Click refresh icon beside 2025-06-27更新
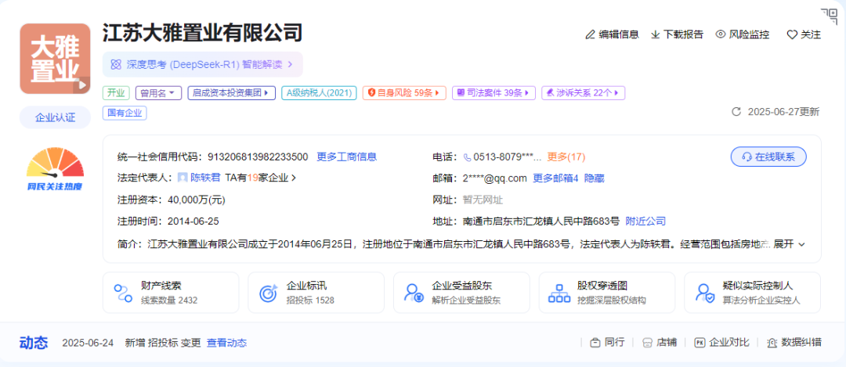This screenshot has width=846, height=367. click(736, 112)
